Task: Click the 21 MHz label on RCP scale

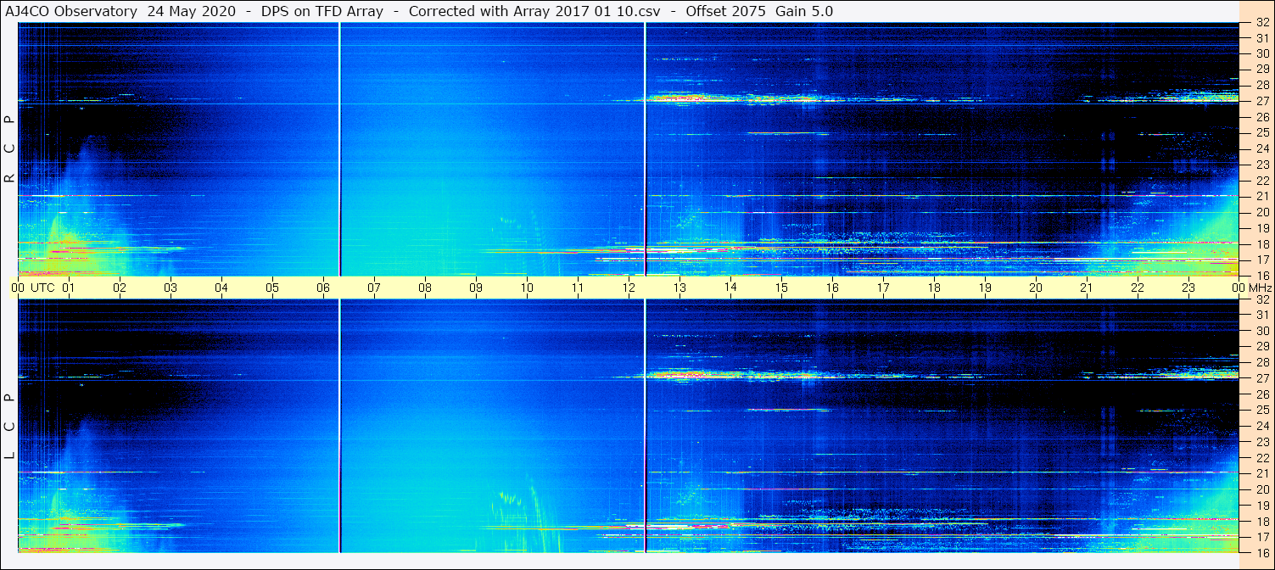Action: [1262, 196]
